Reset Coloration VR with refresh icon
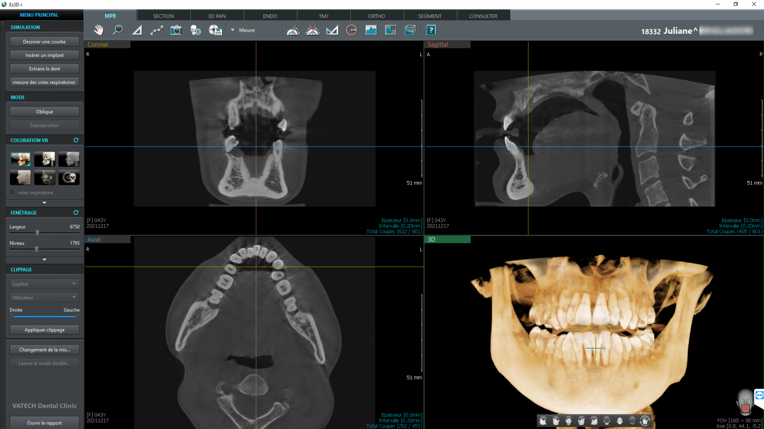The height and width of the screenshot is (429, 764). pyautogui.click(x=75, y=140)
